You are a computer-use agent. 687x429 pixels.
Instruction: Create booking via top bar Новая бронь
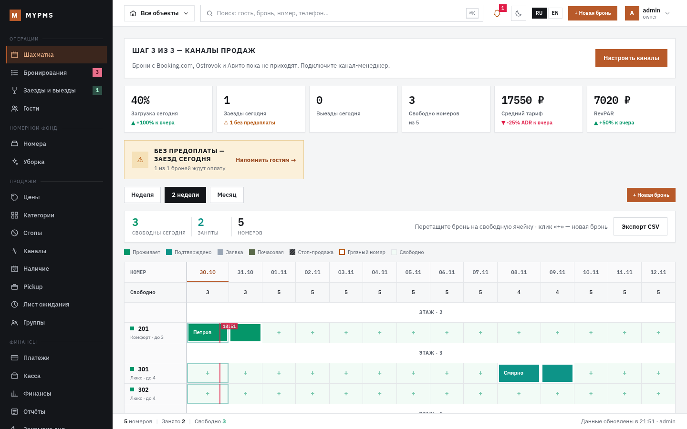(x=593, y=13)
